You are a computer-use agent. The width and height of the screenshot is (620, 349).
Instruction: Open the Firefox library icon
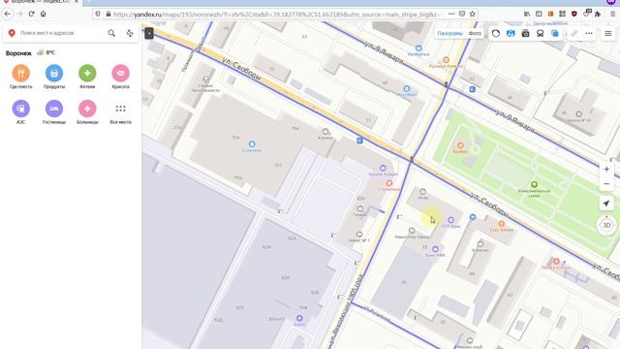click(527, 14)
